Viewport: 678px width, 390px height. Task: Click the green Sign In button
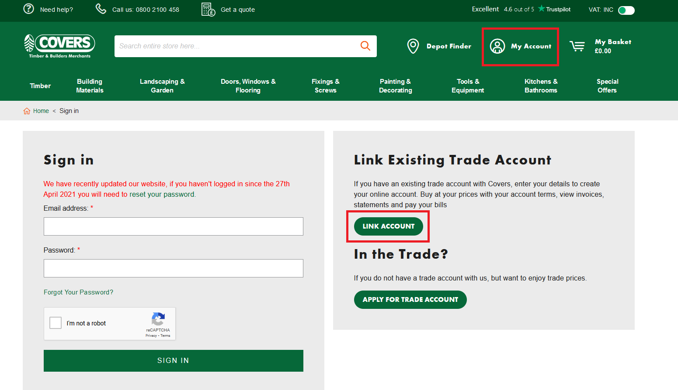(173, 361)
